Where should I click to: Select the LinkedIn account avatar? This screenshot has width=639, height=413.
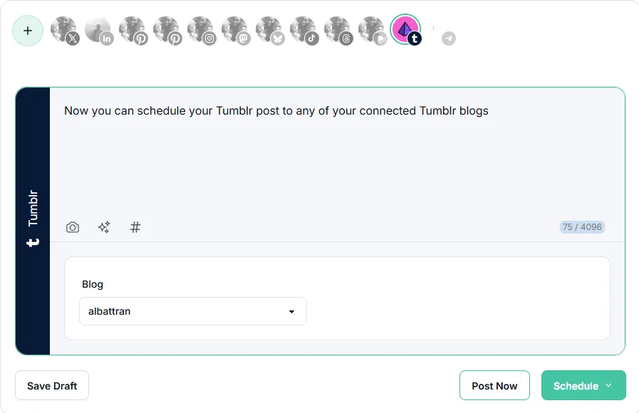coord(98,31)
